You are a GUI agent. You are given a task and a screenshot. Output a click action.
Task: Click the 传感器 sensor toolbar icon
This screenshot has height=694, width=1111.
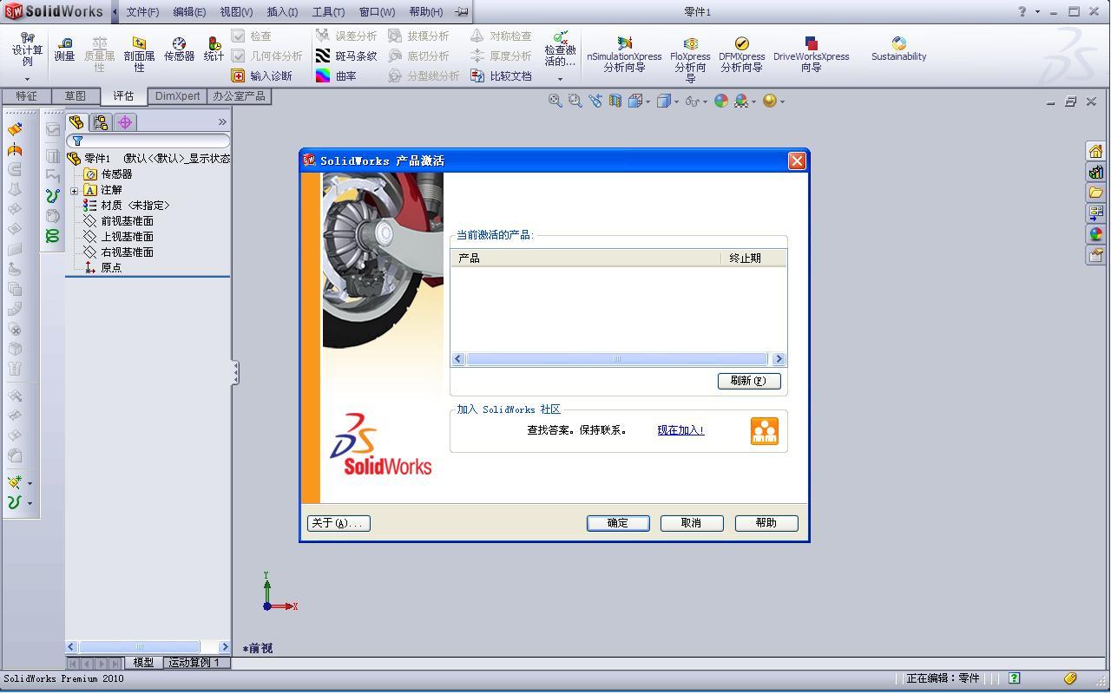point(179,43)
